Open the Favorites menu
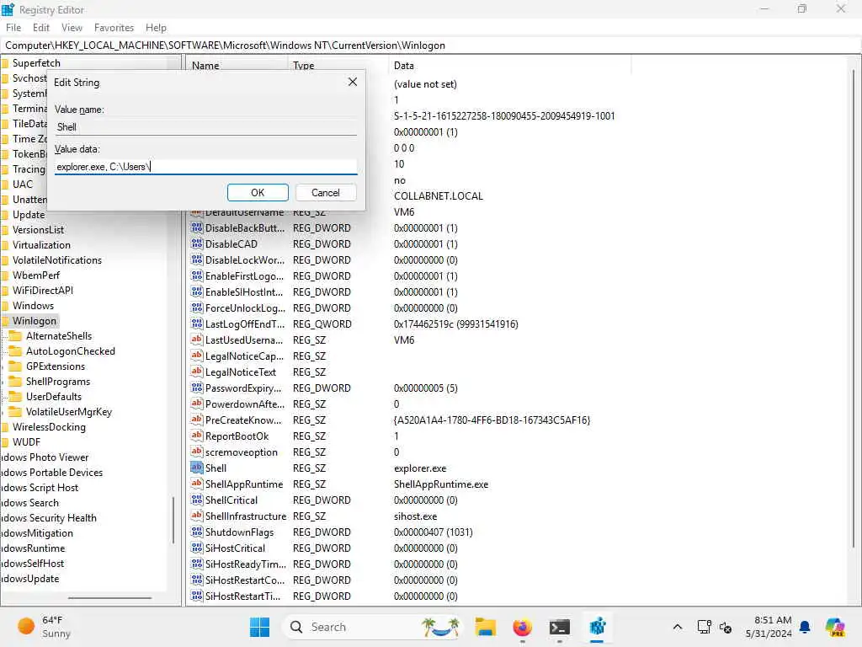Image resolution: width=862 pixels, height=647 pixels. pyautogui.click(x=114, y=28)
